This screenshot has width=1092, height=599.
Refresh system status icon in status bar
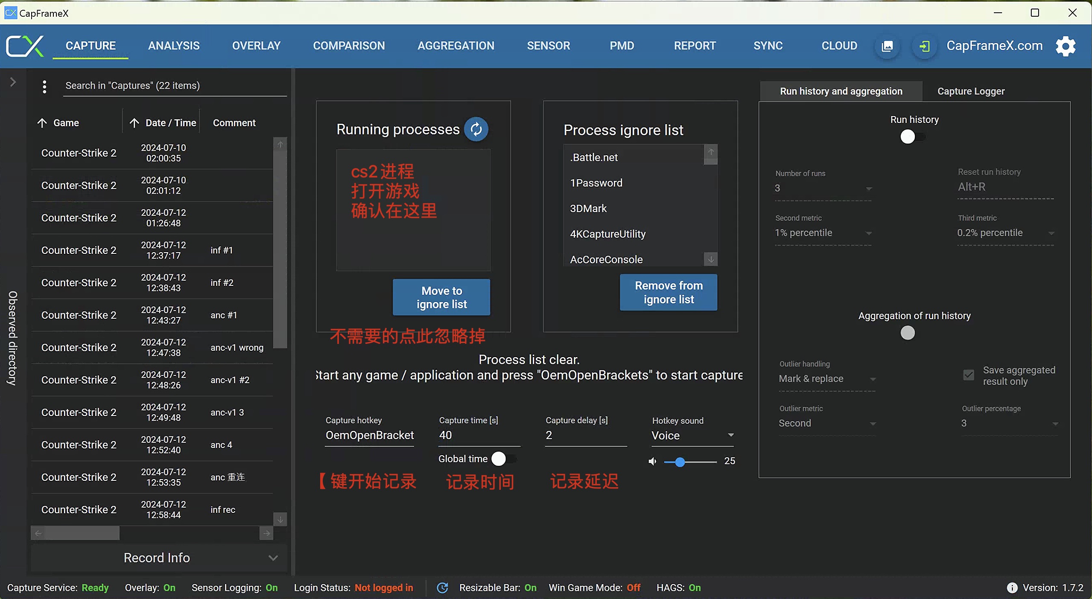[442, 587]
